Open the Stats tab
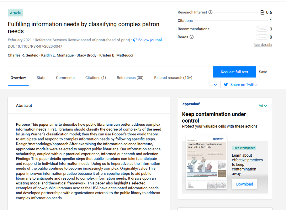This screenshot has width=286, height=210. pos(41,77)
